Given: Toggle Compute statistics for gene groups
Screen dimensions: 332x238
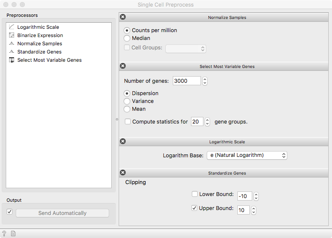Looking at the screenshot, I should [x=128, y=121].
